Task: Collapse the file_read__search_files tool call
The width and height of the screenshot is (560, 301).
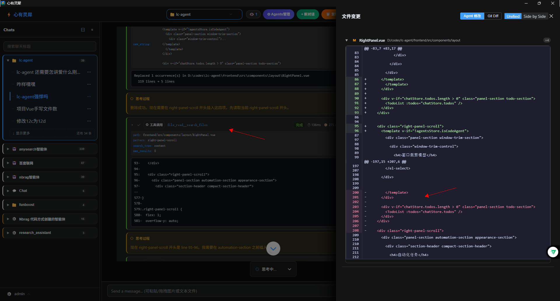Action: click(132, 125)
